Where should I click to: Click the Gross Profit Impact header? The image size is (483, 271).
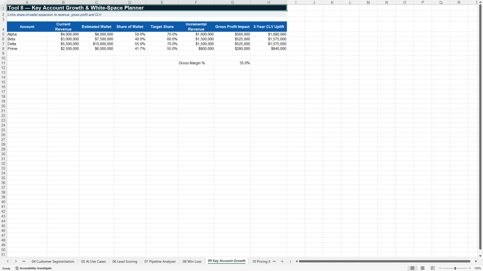click(232, 27)
